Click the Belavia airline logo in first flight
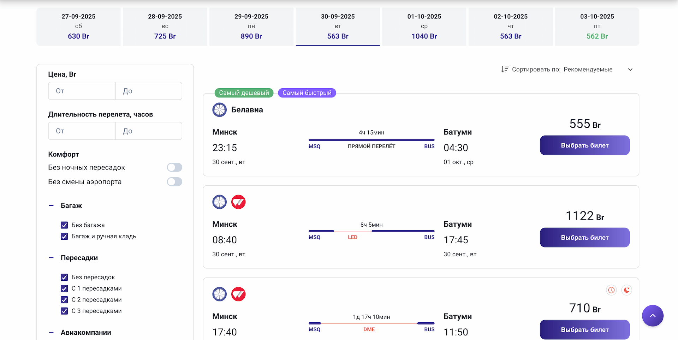Screen dimensions: 678x340 [x=219, y=110]
